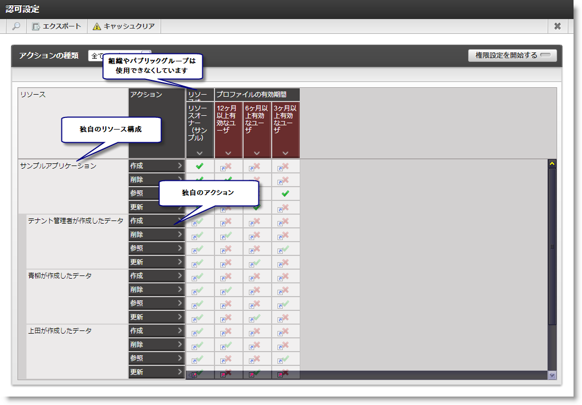This screenshot has height=405, width=582.
Task: Expand the 6ヶ月以上有効なユーザ column chevron
Action: [257, 153]
